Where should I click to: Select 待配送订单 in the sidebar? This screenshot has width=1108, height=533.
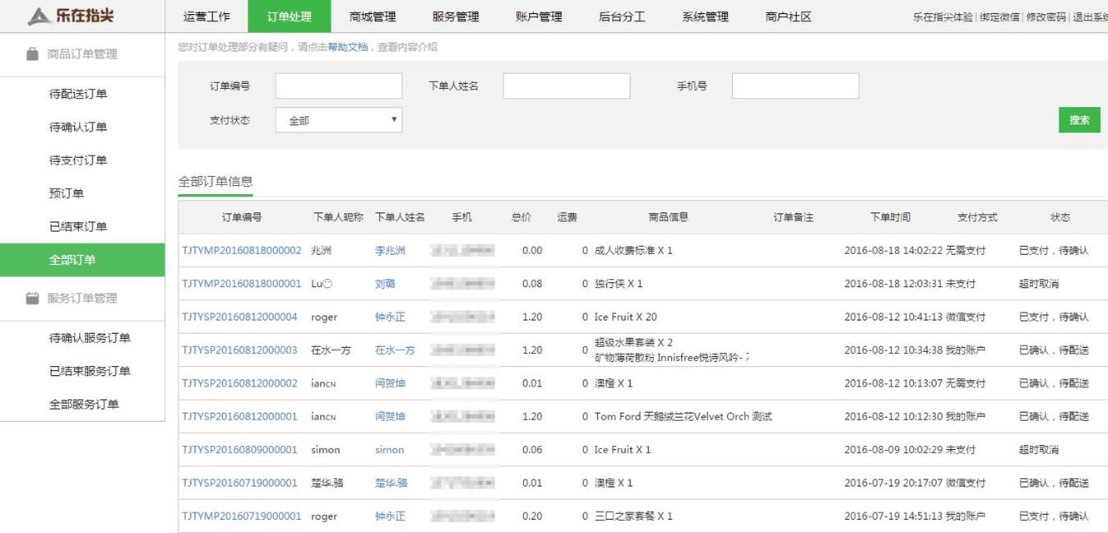point(78,94)
